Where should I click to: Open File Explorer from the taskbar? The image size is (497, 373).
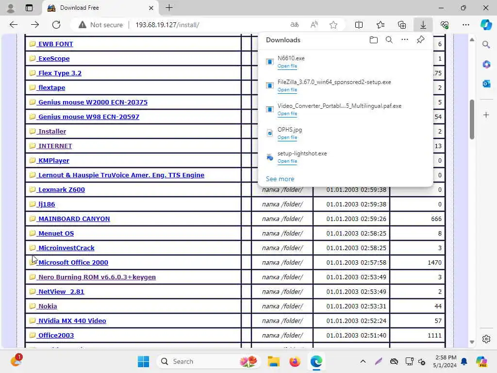(x=273, y=361)
